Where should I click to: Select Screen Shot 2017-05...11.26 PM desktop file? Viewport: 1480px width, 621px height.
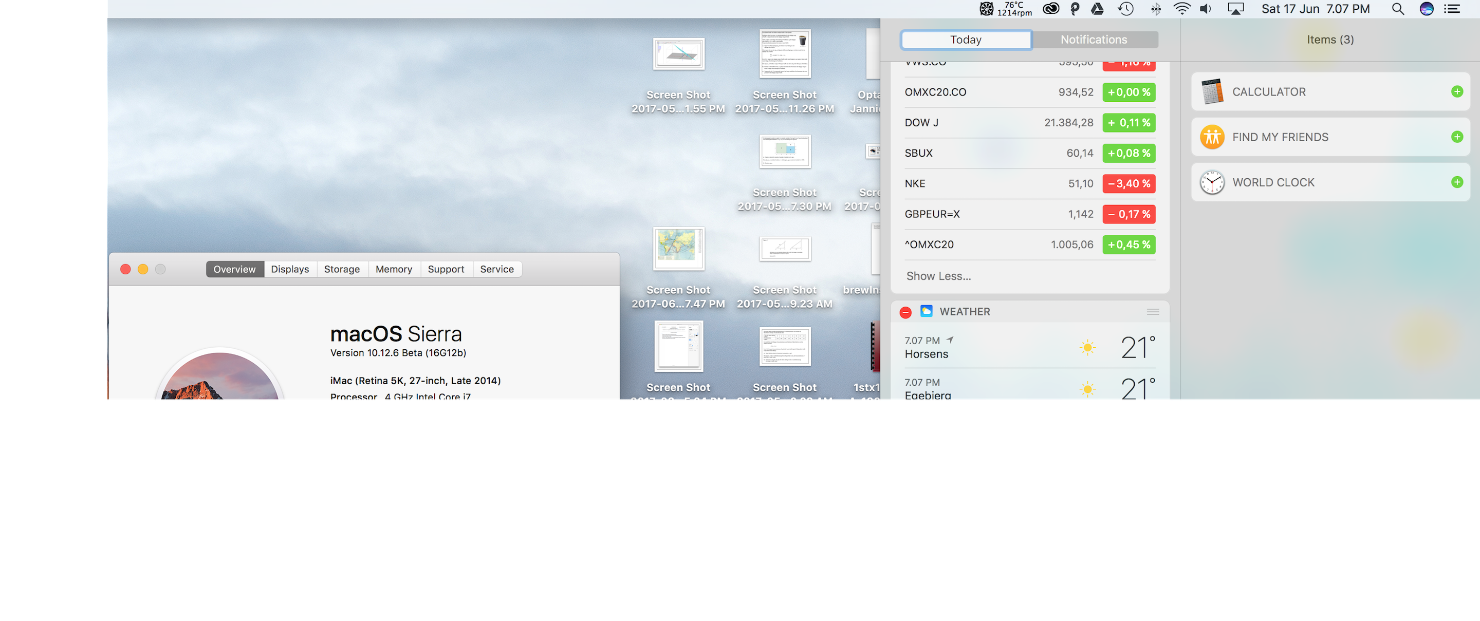tap(785, 53)
